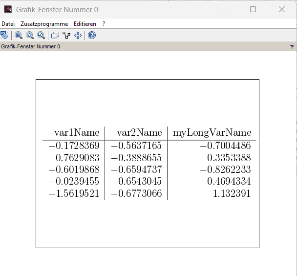Click the value −0.7004486
Viewport: 297px width, 276px height.
click(225, 146)
